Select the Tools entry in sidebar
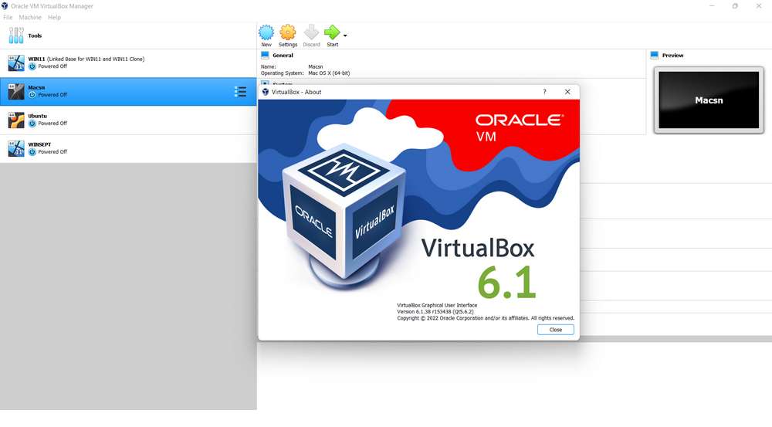The width and height of the screenshot is (772, 427). click(128, 36)
